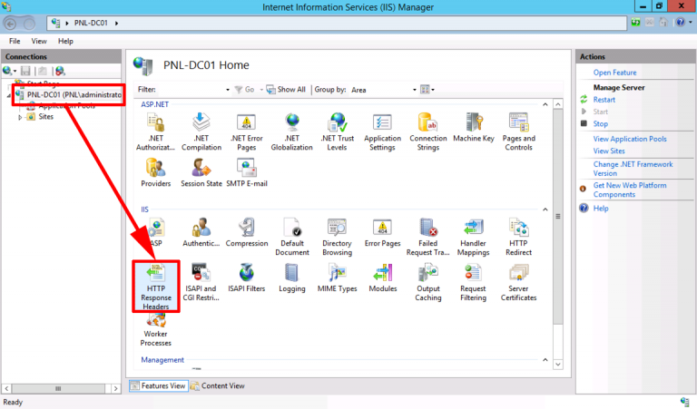Open the Help menu
The width and height of the screenshot is (697, 409).
coord(65,42)
